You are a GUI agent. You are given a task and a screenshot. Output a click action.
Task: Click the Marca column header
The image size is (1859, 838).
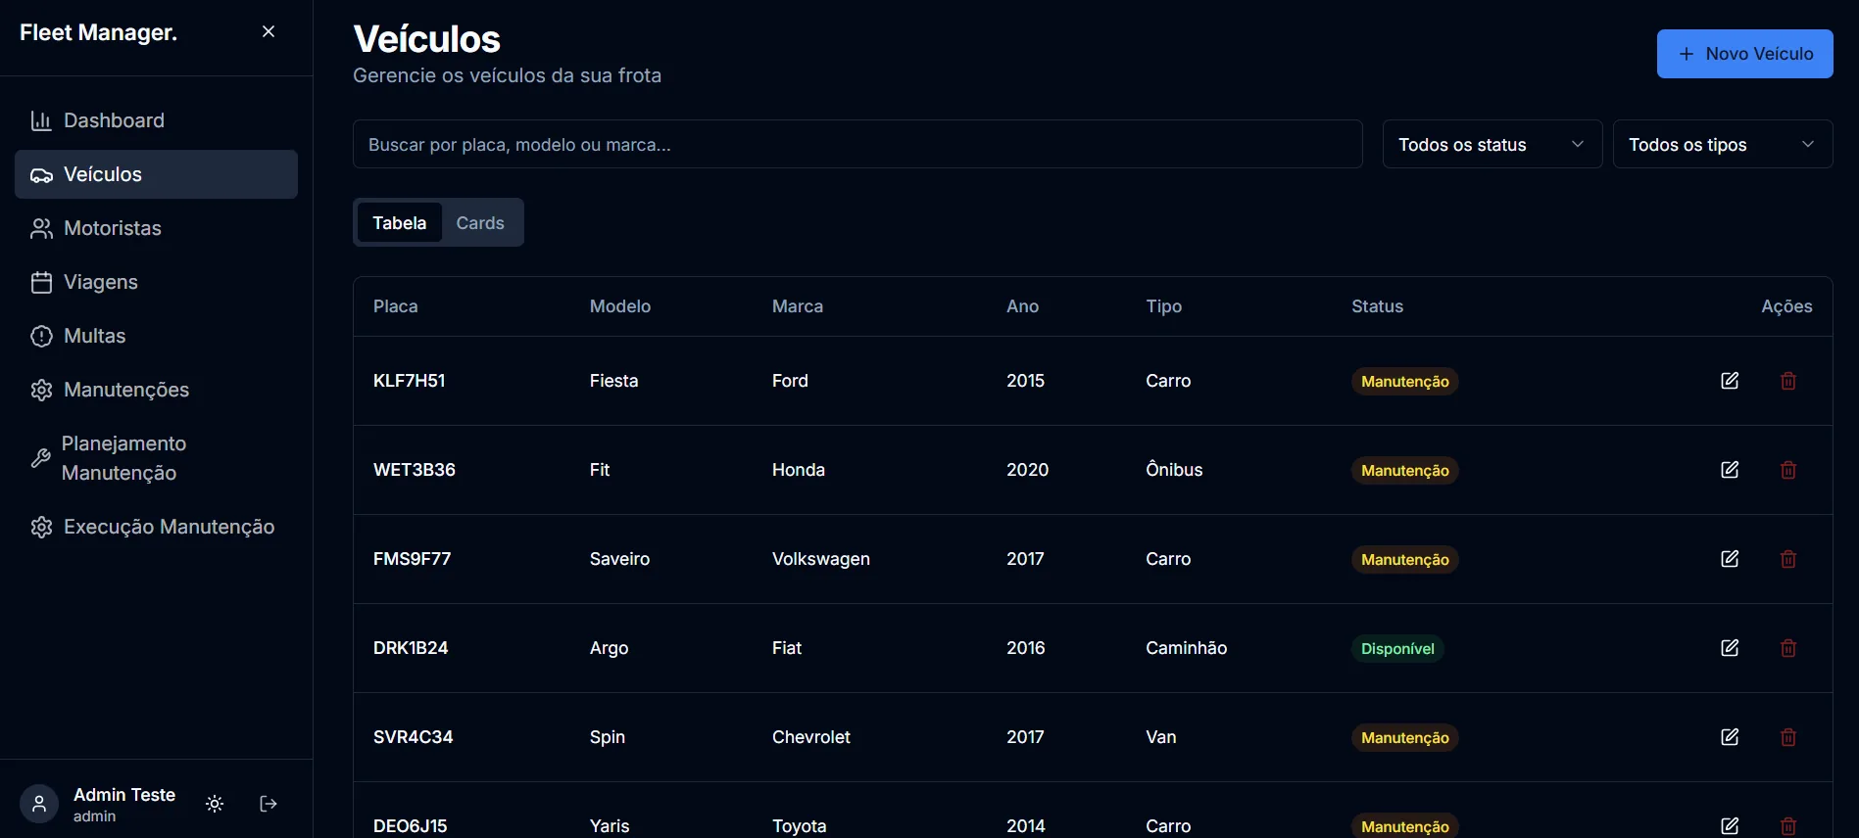(798, 306)
